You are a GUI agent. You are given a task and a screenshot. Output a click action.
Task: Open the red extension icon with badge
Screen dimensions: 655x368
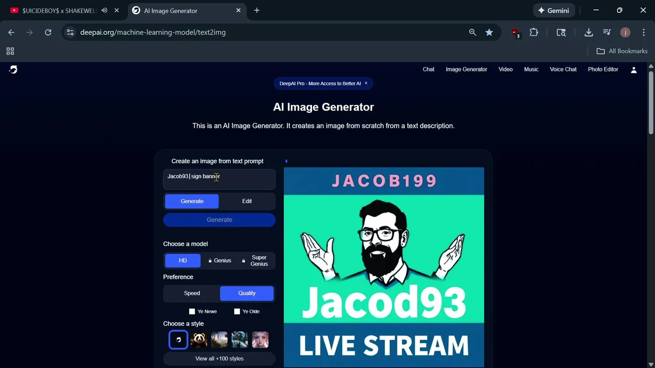(515, 33)
